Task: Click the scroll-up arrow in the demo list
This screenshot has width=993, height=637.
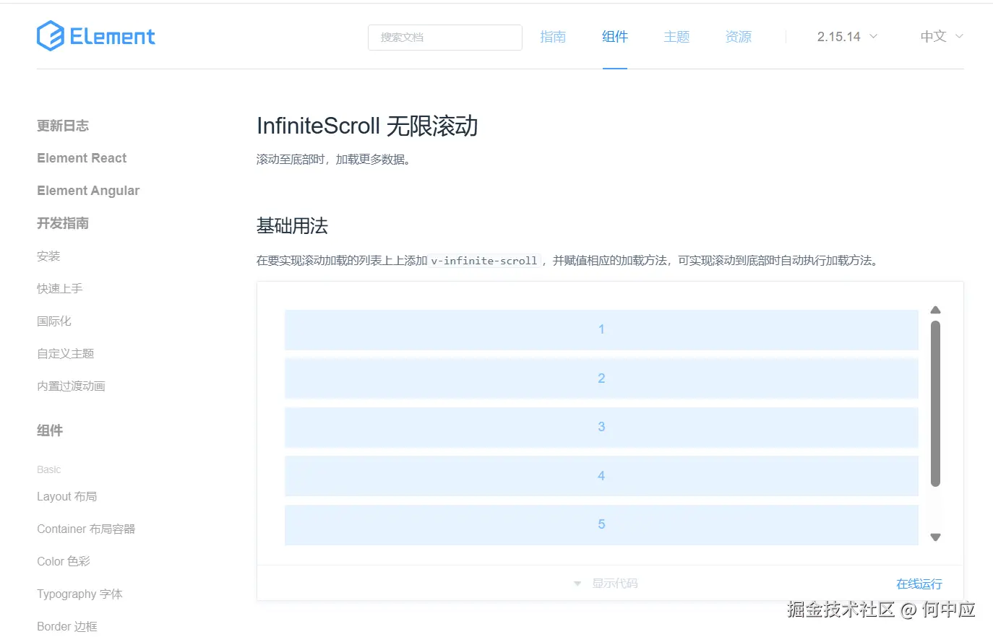Action: 935,310
